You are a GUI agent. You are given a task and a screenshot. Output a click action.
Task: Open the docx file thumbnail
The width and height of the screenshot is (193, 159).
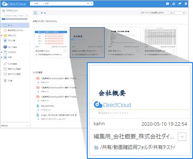pyautogui.click(x=124, y=36)
